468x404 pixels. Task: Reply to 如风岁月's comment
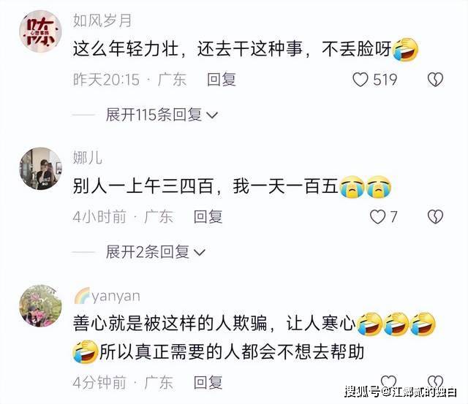[x=222, y=80]
